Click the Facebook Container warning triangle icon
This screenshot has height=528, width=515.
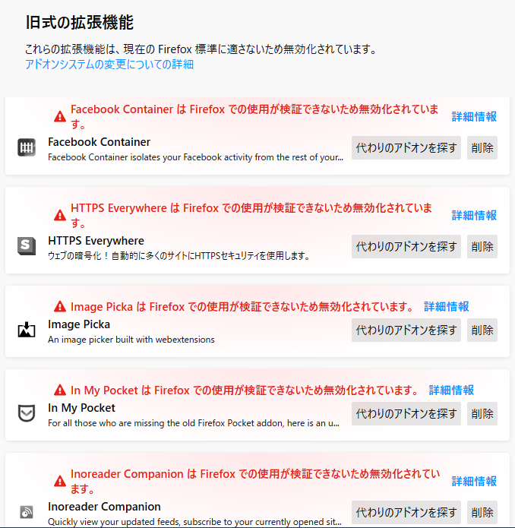click(x=60, y=116)
